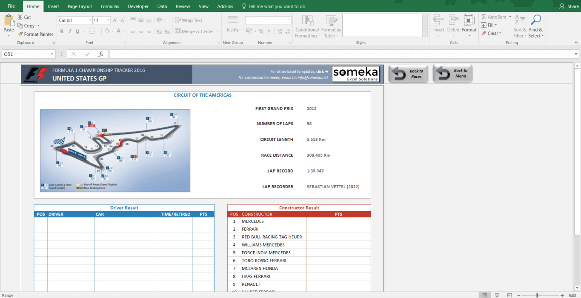Open the Clear dropdown in Editing
581x298 pixels.
[x=492, y=33]
